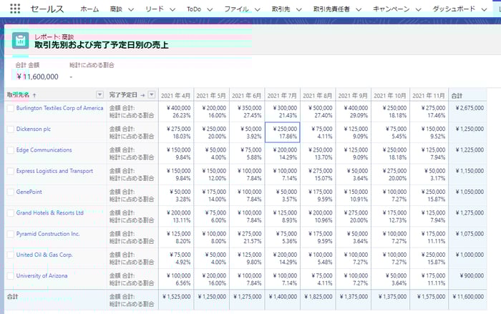Viewport: 501px width, 314px height.
Task: Toggle the United Oil & Gas Corp. checkbox
Action: [11, 255]
